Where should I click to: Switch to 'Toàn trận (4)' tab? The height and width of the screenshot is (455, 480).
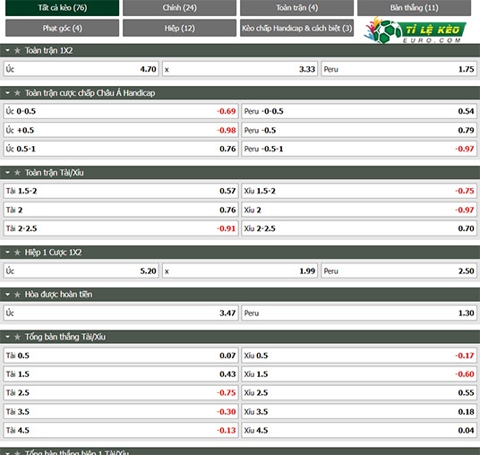(296, 8)
